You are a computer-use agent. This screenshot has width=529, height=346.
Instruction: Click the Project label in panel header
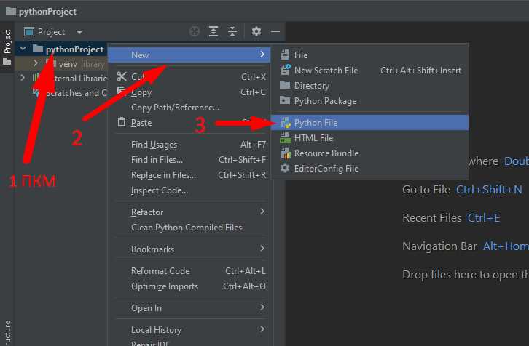point(51,32)
